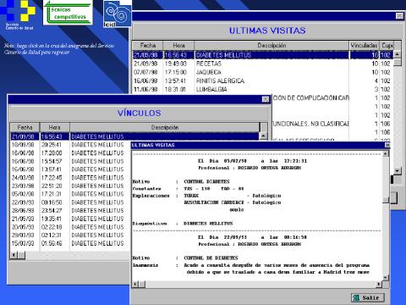Click the detail text vertical scroll up arrow
This screenshot has height=305, width=406.
pos(386,154)
